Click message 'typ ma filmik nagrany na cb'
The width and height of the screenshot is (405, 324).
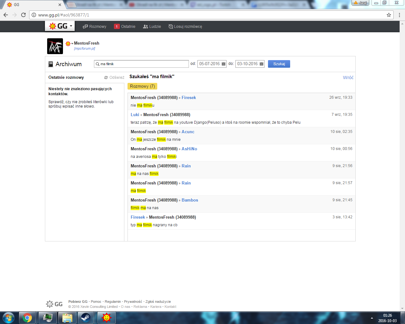coord(154,225)
